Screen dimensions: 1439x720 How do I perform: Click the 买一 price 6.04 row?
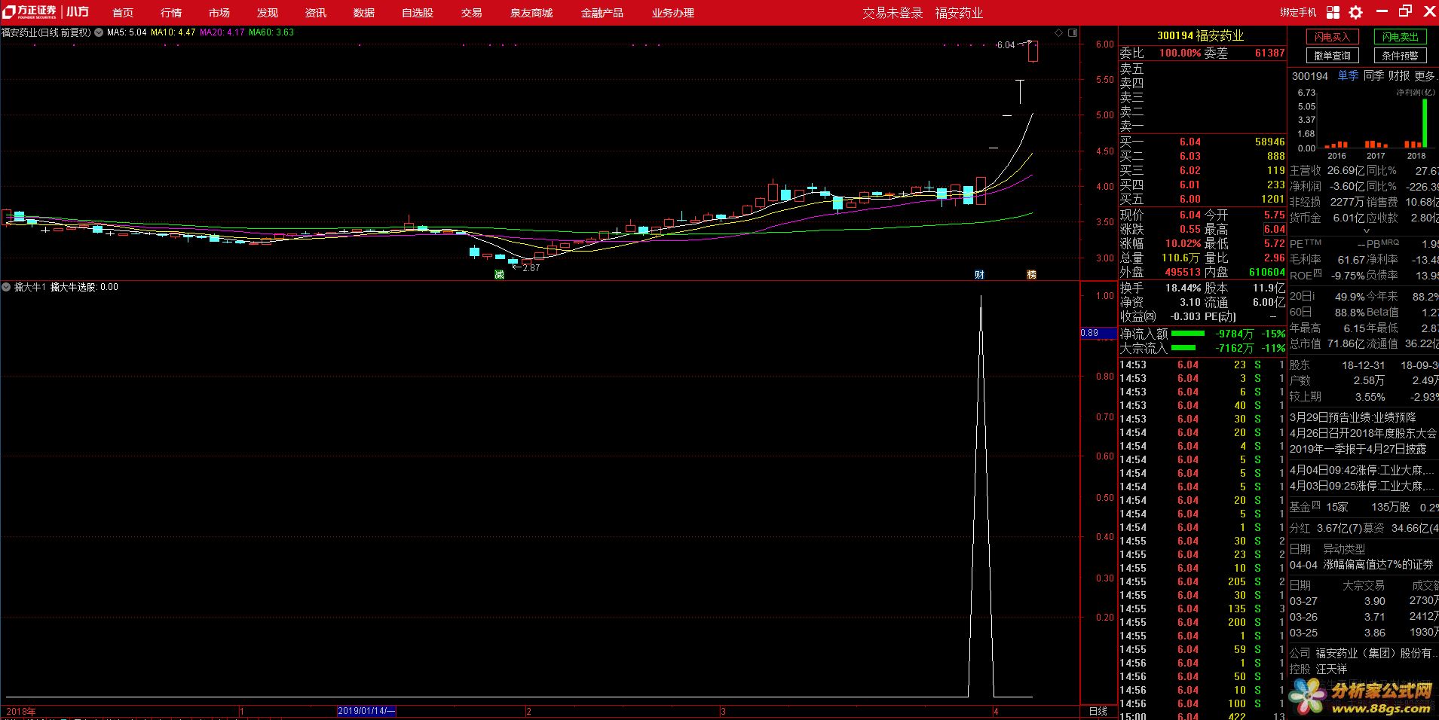pos(1202,142)
